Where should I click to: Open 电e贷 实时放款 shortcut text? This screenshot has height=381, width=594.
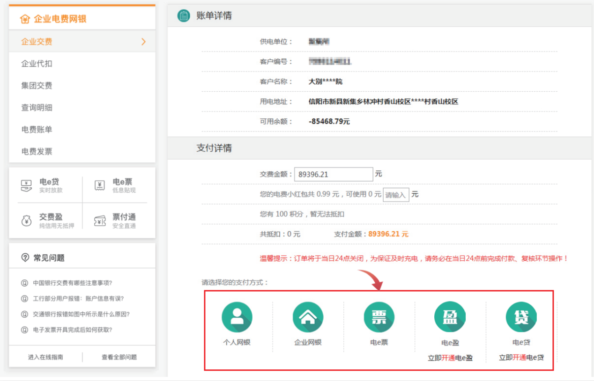[x=51, y=185]
